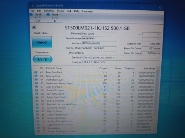Viewport: 185px width, 138px height.
Task: Click the Serial Number value field
Action: tap(99, 39)
